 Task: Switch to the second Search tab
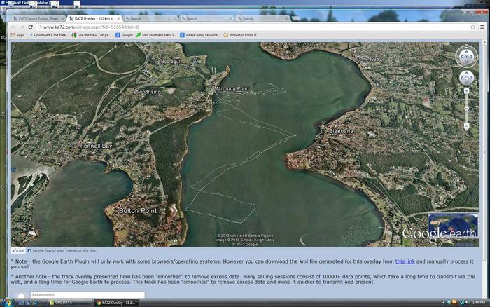[x=206, y=18]
